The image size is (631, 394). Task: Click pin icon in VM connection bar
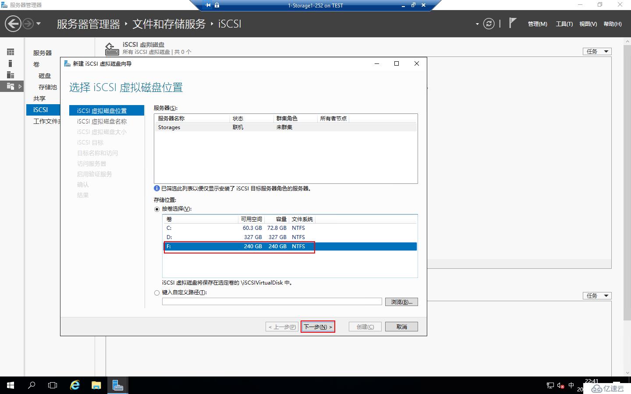click(208, 5)
